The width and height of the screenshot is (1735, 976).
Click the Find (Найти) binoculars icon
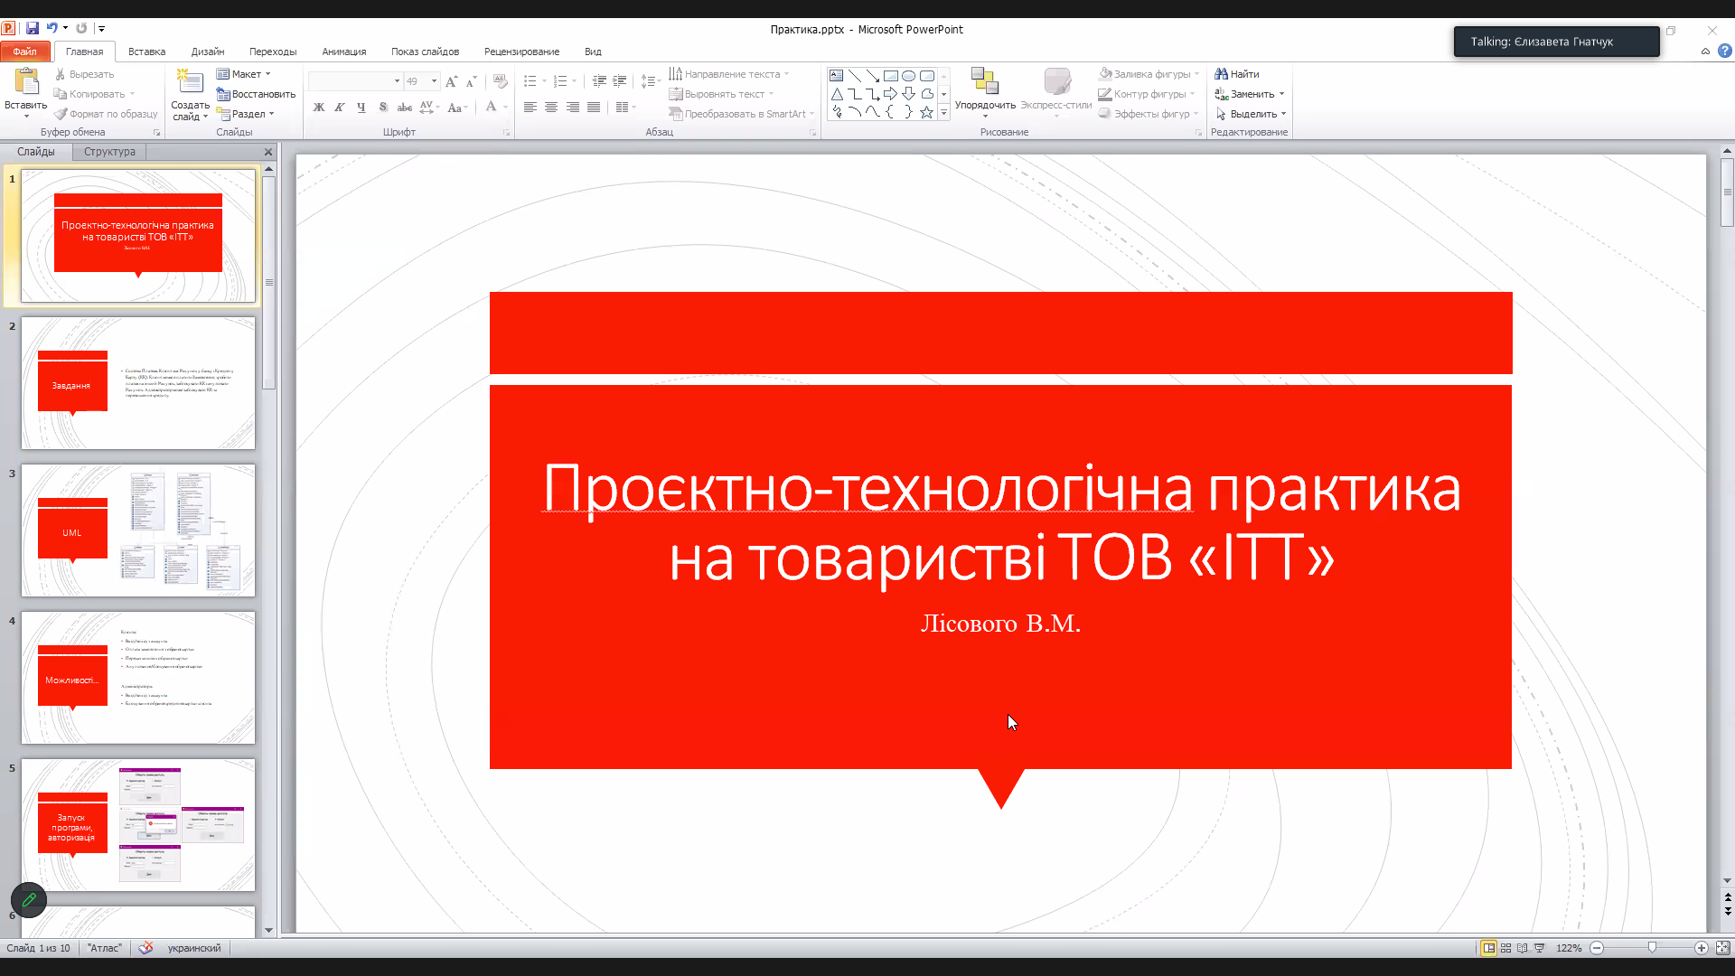tap(1221, 74)
